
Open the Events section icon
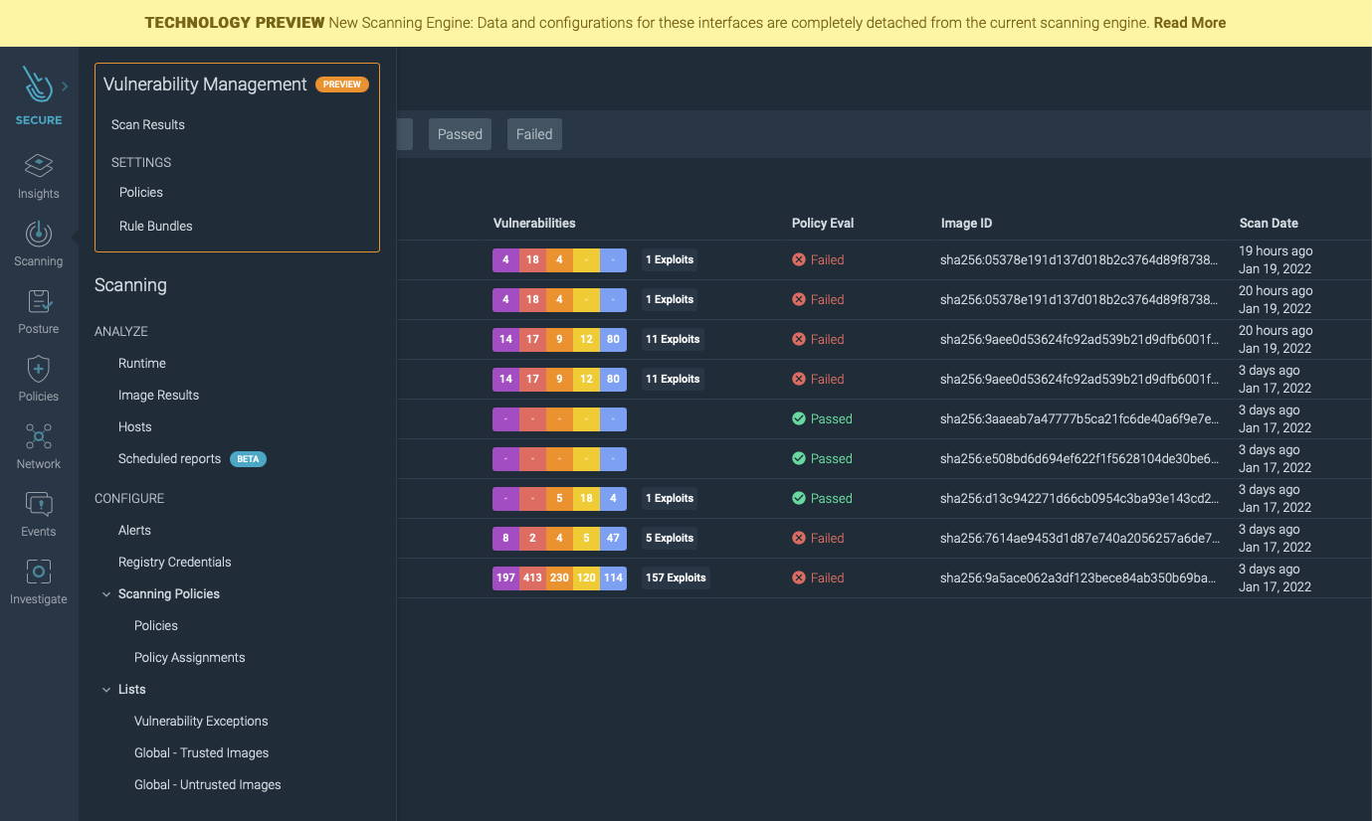tap(38, 504)
